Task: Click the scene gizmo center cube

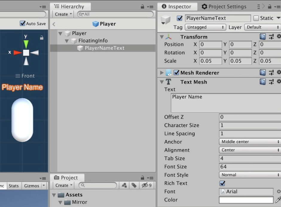Action: pyautogui.click(x=26, y=53)
